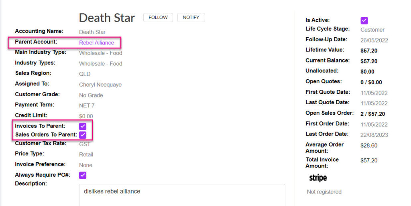Click the Price Type value Retail
Viewport: 411px width, 206px height.
coord(86,155)
